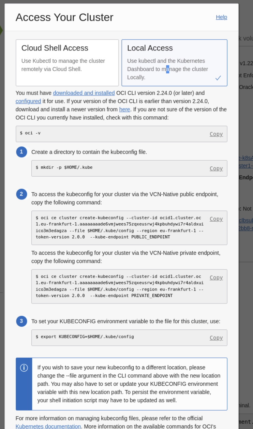Click the "$ oci -v" command text

click(30, 133)
